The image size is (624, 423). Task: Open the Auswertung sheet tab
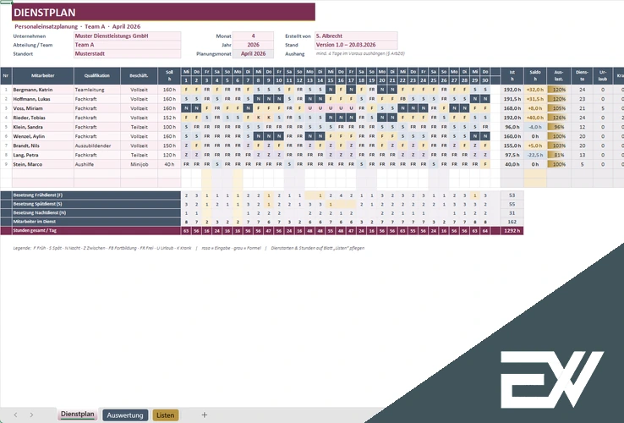(125, 415)
